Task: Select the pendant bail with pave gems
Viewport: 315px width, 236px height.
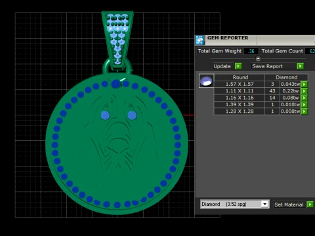Action: coord(117,41)
